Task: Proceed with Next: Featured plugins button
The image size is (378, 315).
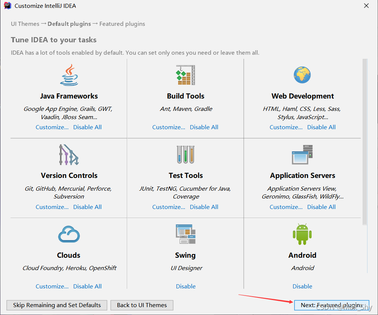Action: 332,305
